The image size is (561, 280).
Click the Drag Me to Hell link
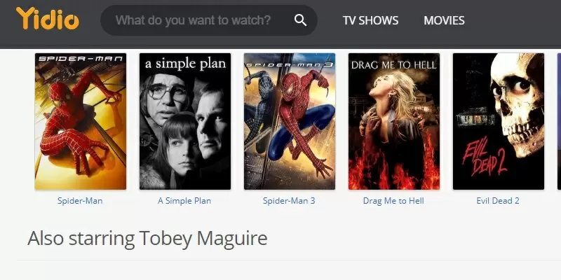(x=393, y=201)
